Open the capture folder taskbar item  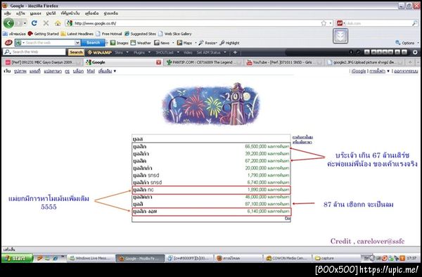(336, 258)
